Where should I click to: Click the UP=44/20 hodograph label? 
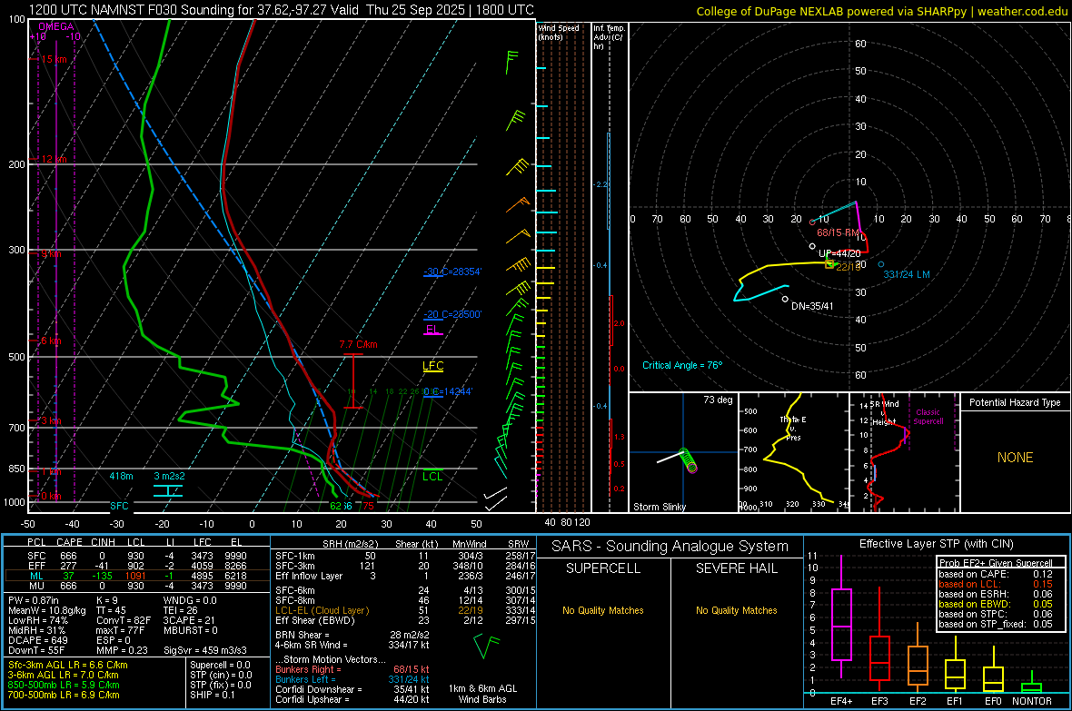coord(839,253)
